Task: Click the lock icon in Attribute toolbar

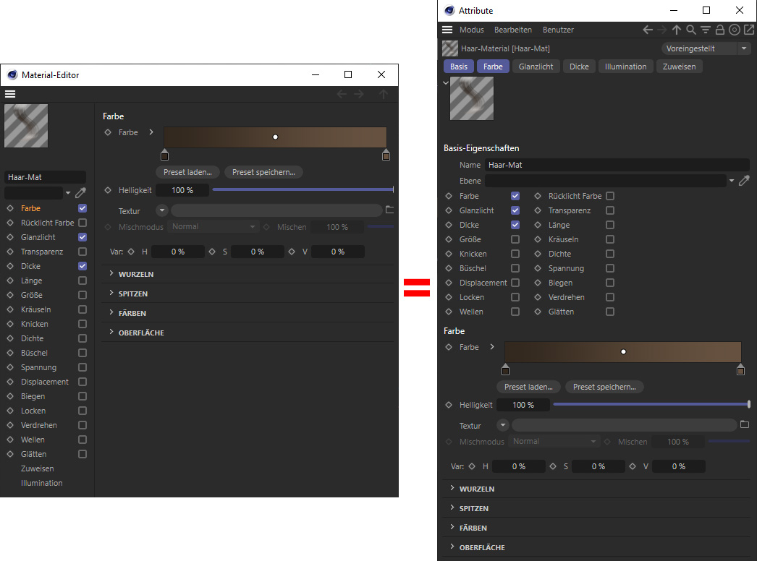Action: (720, 30)
